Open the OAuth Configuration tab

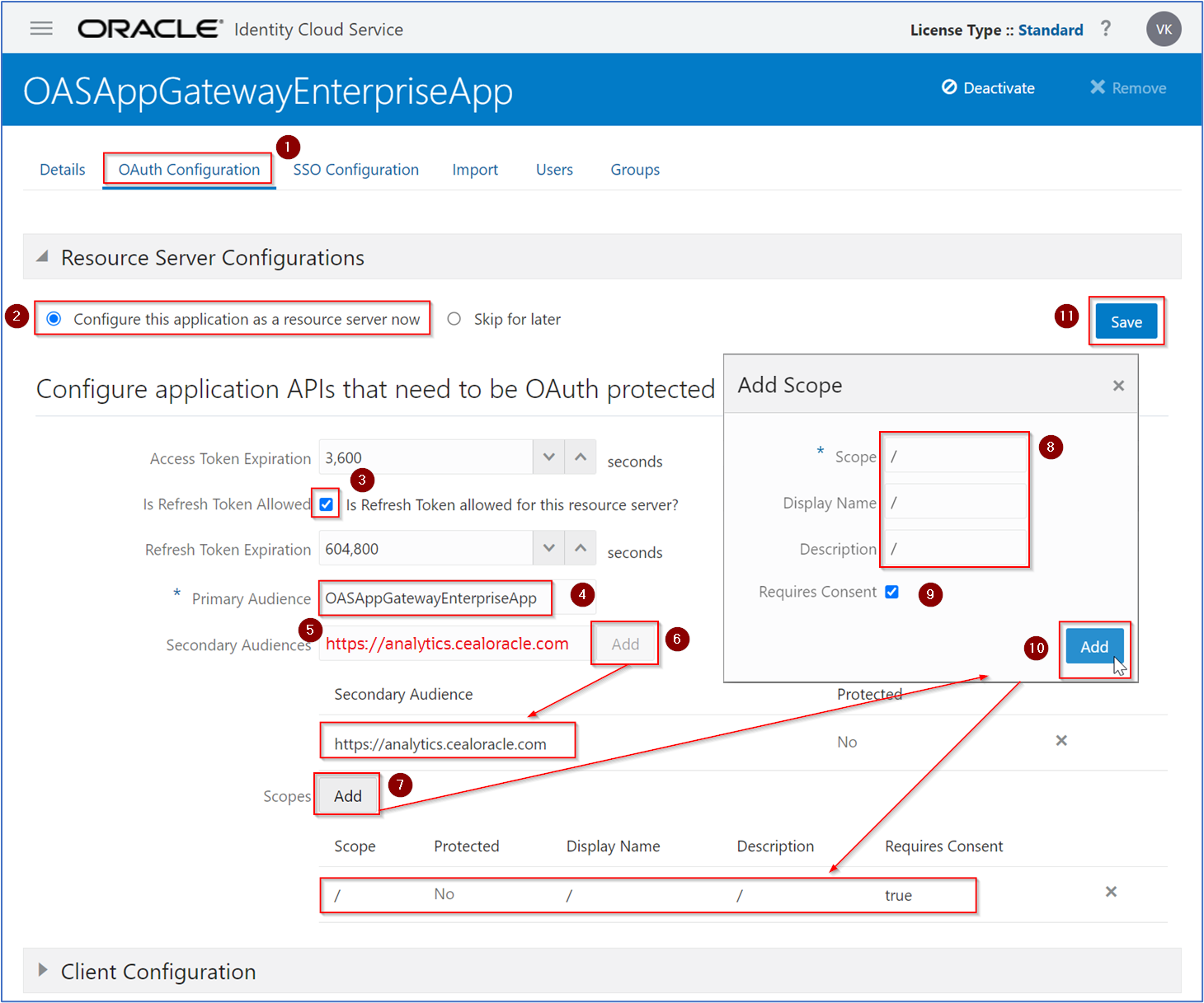pyautogui.click(x=189, y=170)
